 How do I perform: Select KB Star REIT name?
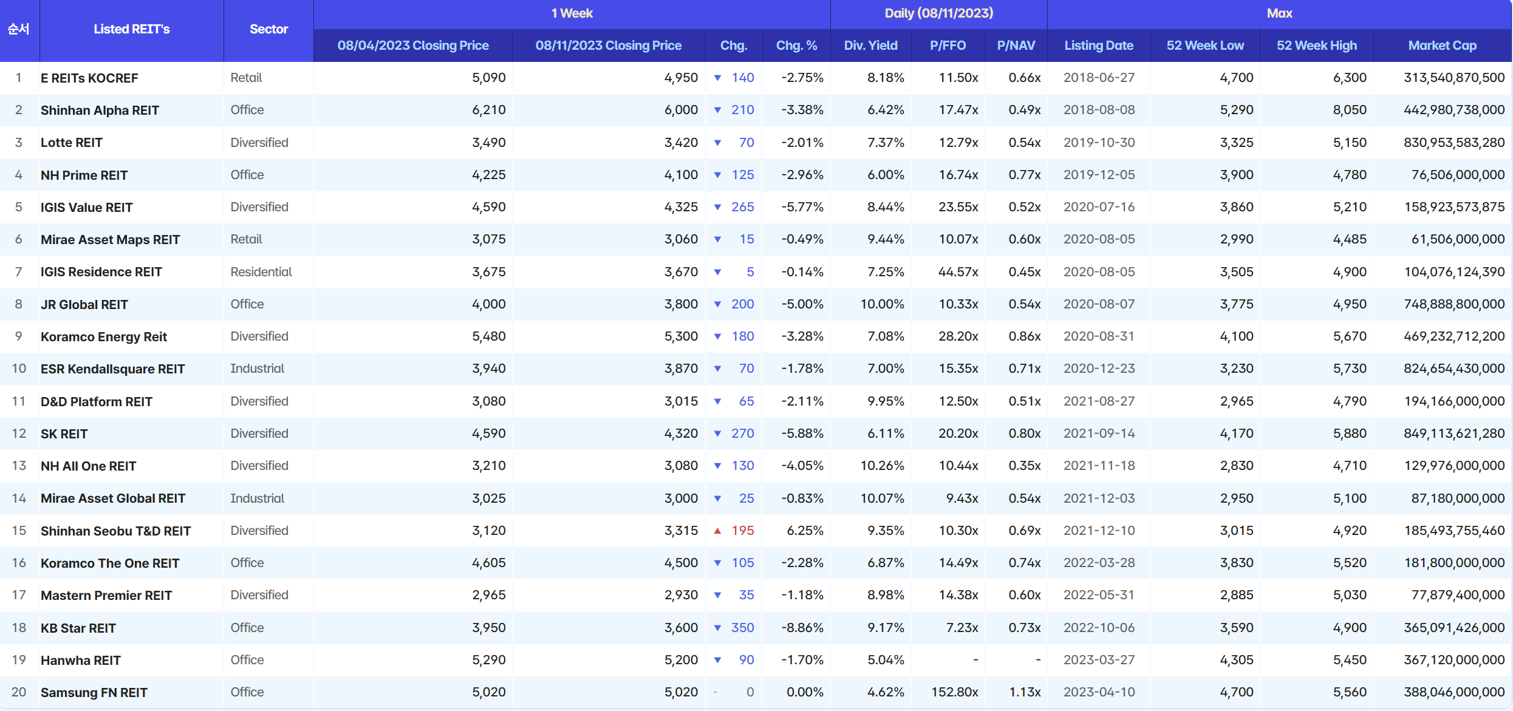click(78, 628)
